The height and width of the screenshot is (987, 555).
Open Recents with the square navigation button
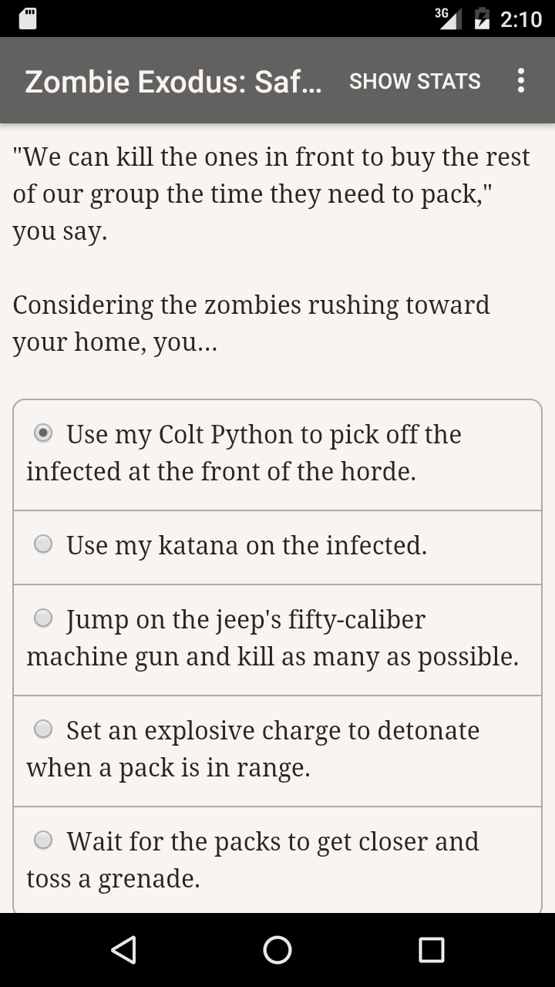(432, 950)
